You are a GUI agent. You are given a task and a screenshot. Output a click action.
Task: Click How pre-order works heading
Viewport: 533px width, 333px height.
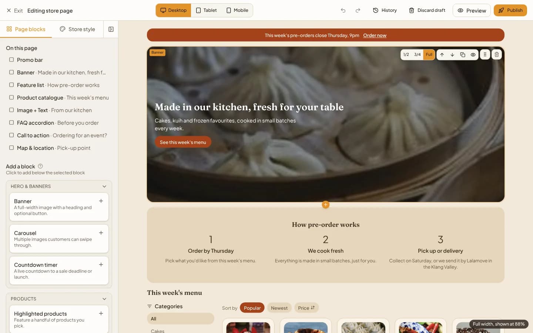coord(326,225)
